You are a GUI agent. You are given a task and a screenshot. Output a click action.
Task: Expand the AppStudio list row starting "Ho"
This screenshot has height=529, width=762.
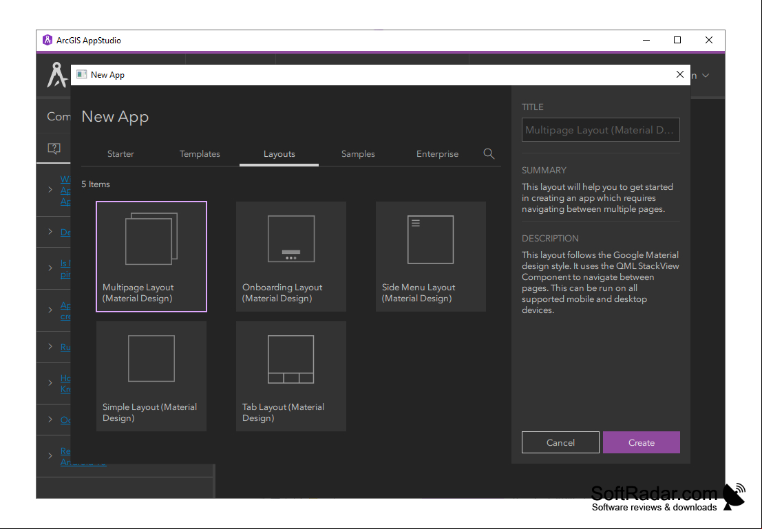[50, 383]
